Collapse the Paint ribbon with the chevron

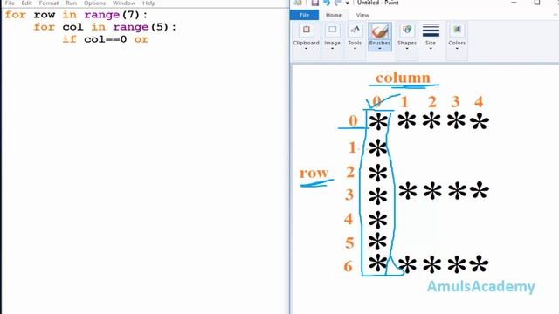[556, 15]
